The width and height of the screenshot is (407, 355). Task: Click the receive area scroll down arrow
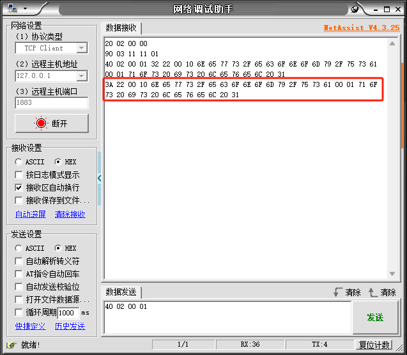[392, 274]
